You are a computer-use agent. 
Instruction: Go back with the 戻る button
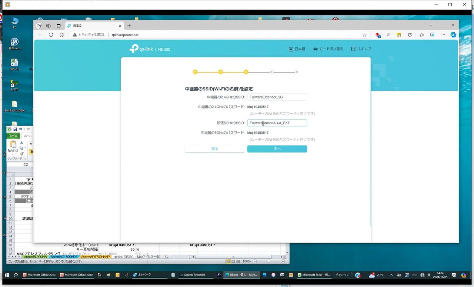click(215, 149)
